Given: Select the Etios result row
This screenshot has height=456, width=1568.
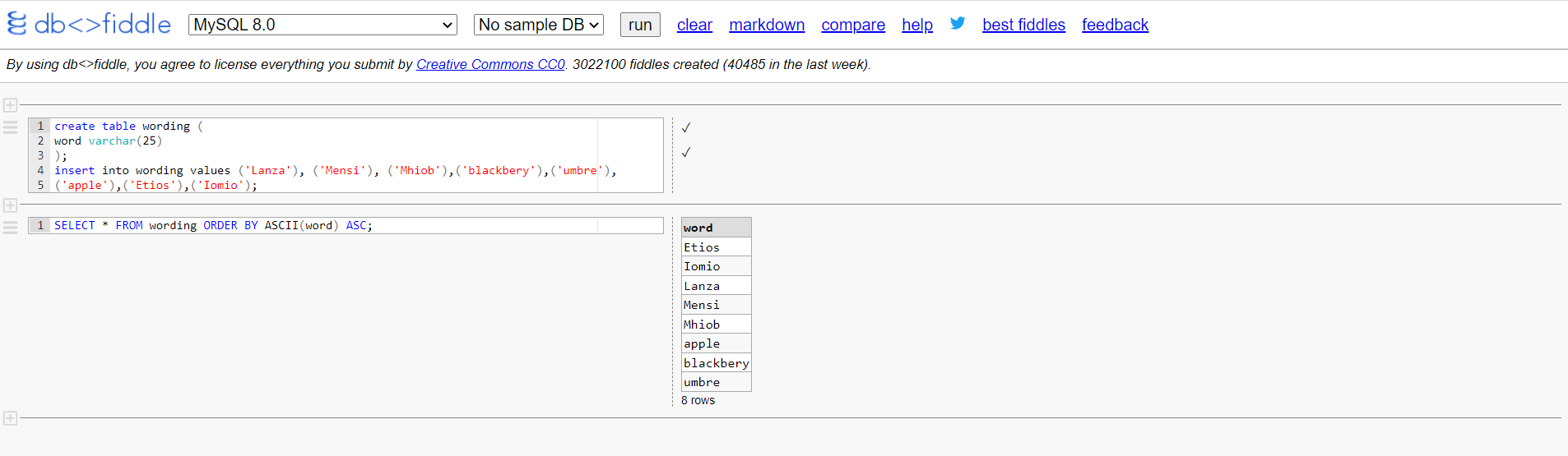Looking at the screenshot, I should (x=716, y=247).
